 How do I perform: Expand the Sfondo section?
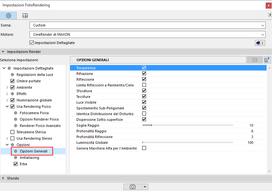[x=3, y=178]
